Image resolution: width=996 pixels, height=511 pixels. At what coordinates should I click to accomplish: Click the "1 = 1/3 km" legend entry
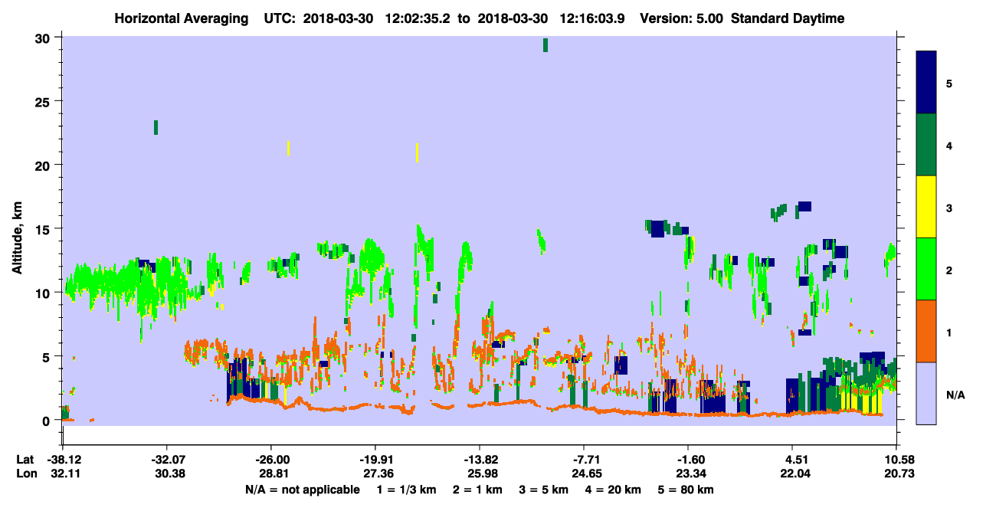[407, 489]
